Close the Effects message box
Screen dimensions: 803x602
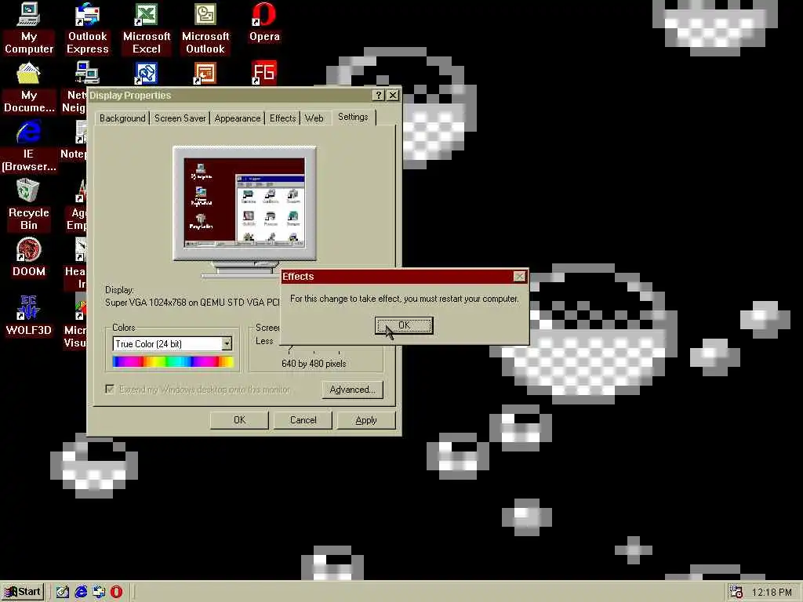pos(519,277)
